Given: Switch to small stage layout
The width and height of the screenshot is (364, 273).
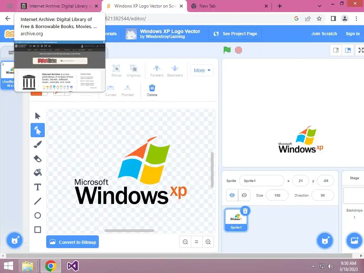Looking at the screenshot, I should (336, 50).
